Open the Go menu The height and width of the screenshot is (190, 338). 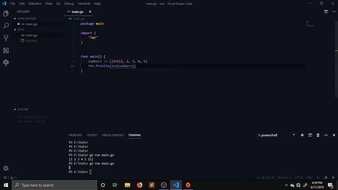coord(58,4)
